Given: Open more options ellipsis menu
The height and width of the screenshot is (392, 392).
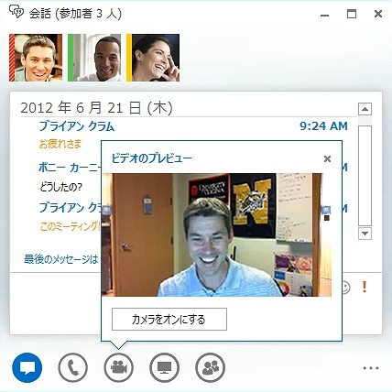Looking at the screenshot, I should tap(371, 368).
